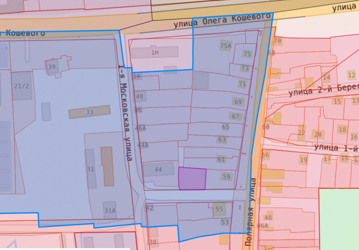
Task: Select building 59 next to purple parcel
Action: click(x=226, y=176)
